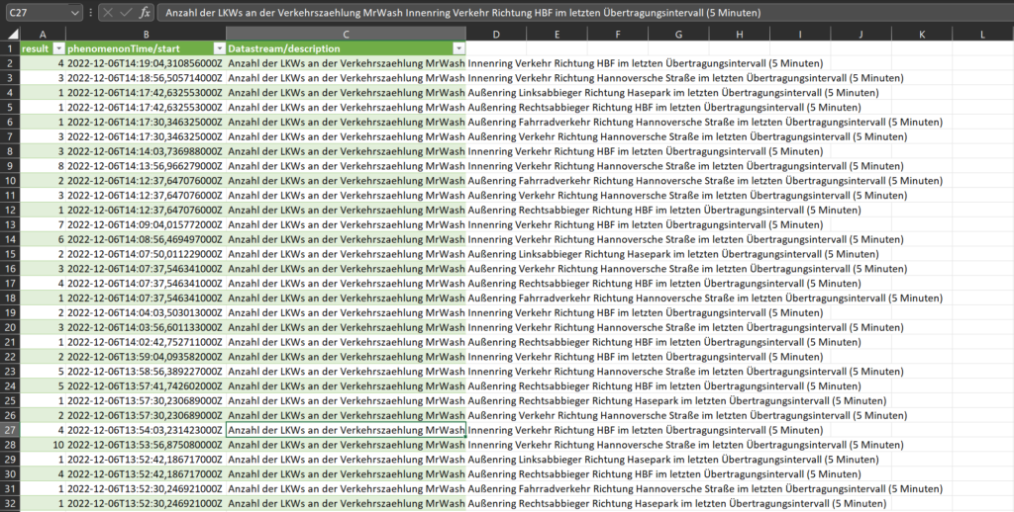The width and height of the screenshot is (1014, 512).
Task: Select timestamp 2022-12-06T13:54:03,231423000Z
Action: click(x=147, y=430)
